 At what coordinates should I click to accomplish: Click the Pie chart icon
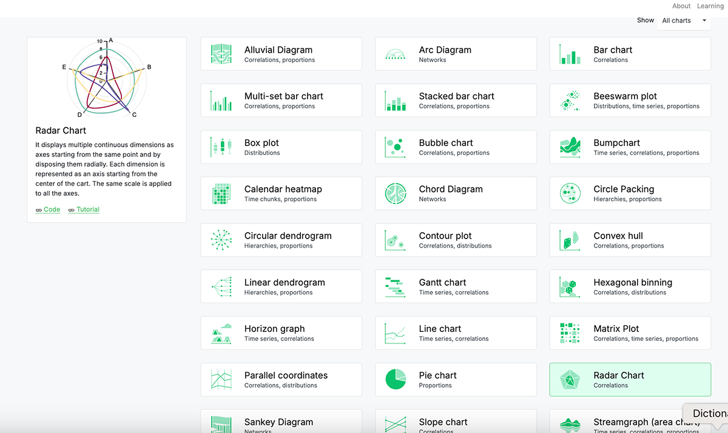396,379
